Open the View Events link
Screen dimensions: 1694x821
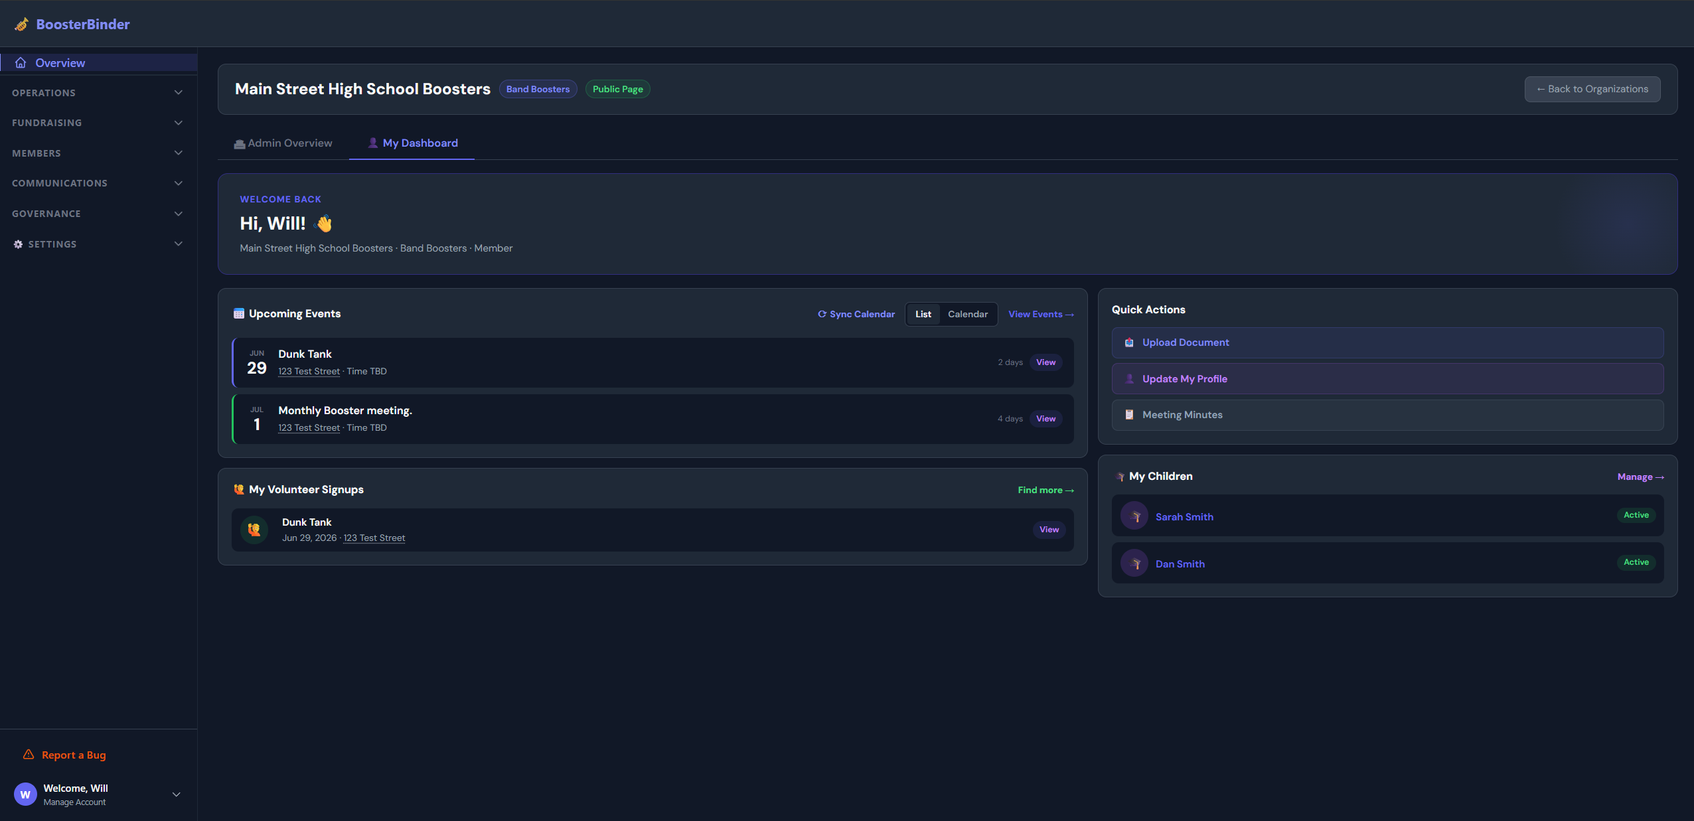(1041, 315)
